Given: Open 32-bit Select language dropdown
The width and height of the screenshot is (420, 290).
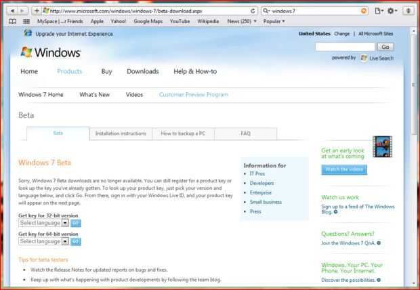Looking at the screenshot, I should pos(43,223).
